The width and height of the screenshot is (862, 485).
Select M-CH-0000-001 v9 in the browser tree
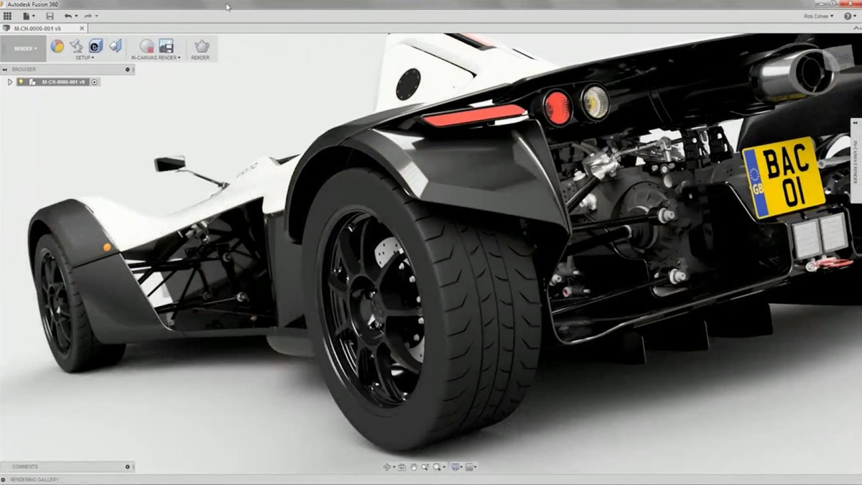click(63, 82)
